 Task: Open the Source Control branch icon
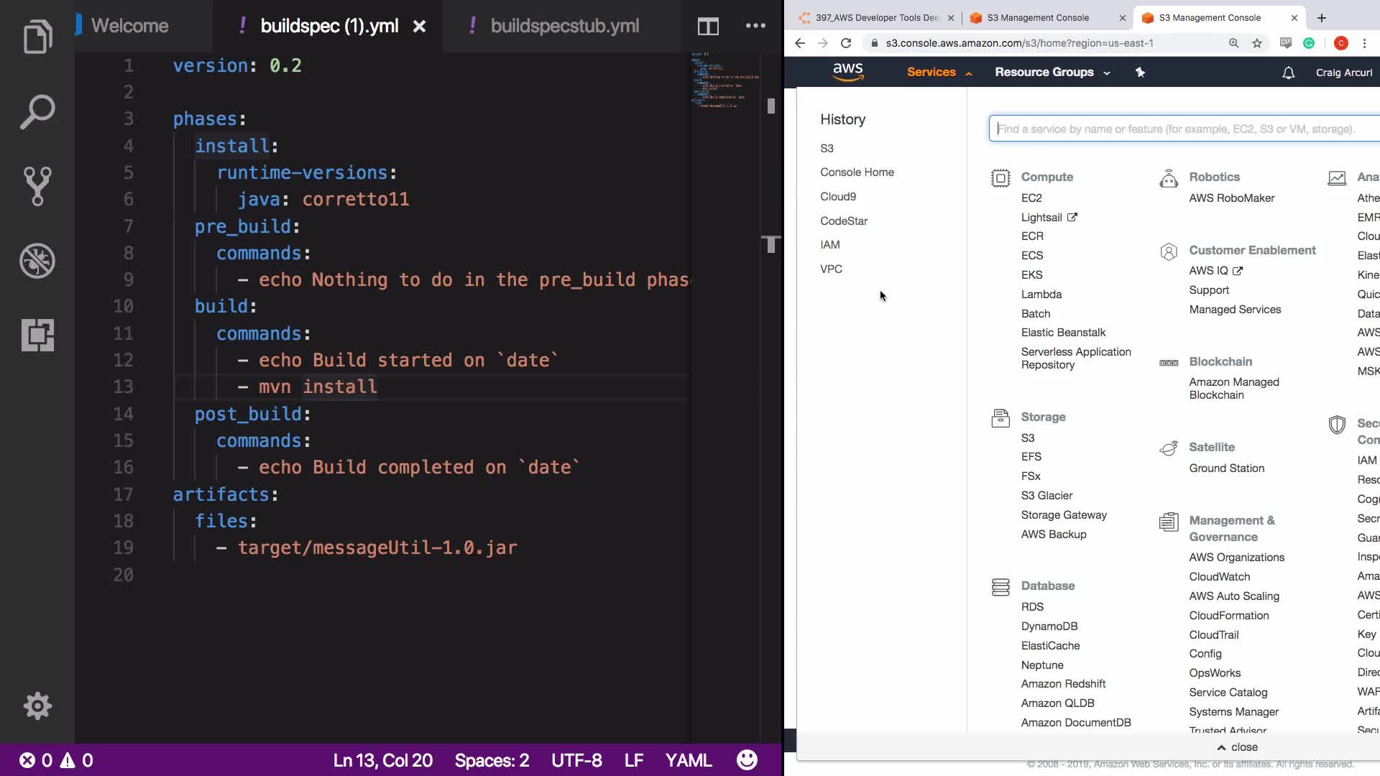37,186
